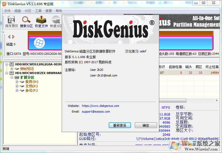Open the 分区 menu
This screenshot has width=222, height=153.
(28, 11)
